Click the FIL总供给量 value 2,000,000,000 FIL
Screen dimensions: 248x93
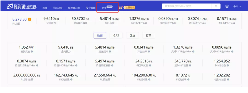tap(27, 75)
